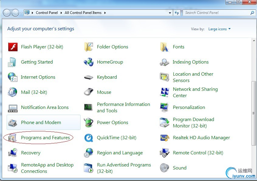Click the Getting Started icon
This screenshot has height=181, width=257.
(12, 62)
